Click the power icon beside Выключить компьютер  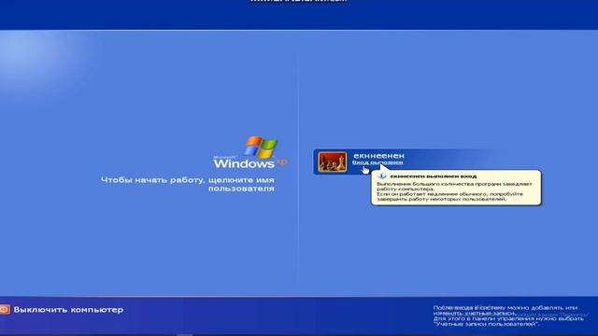[x=4, y=309]
